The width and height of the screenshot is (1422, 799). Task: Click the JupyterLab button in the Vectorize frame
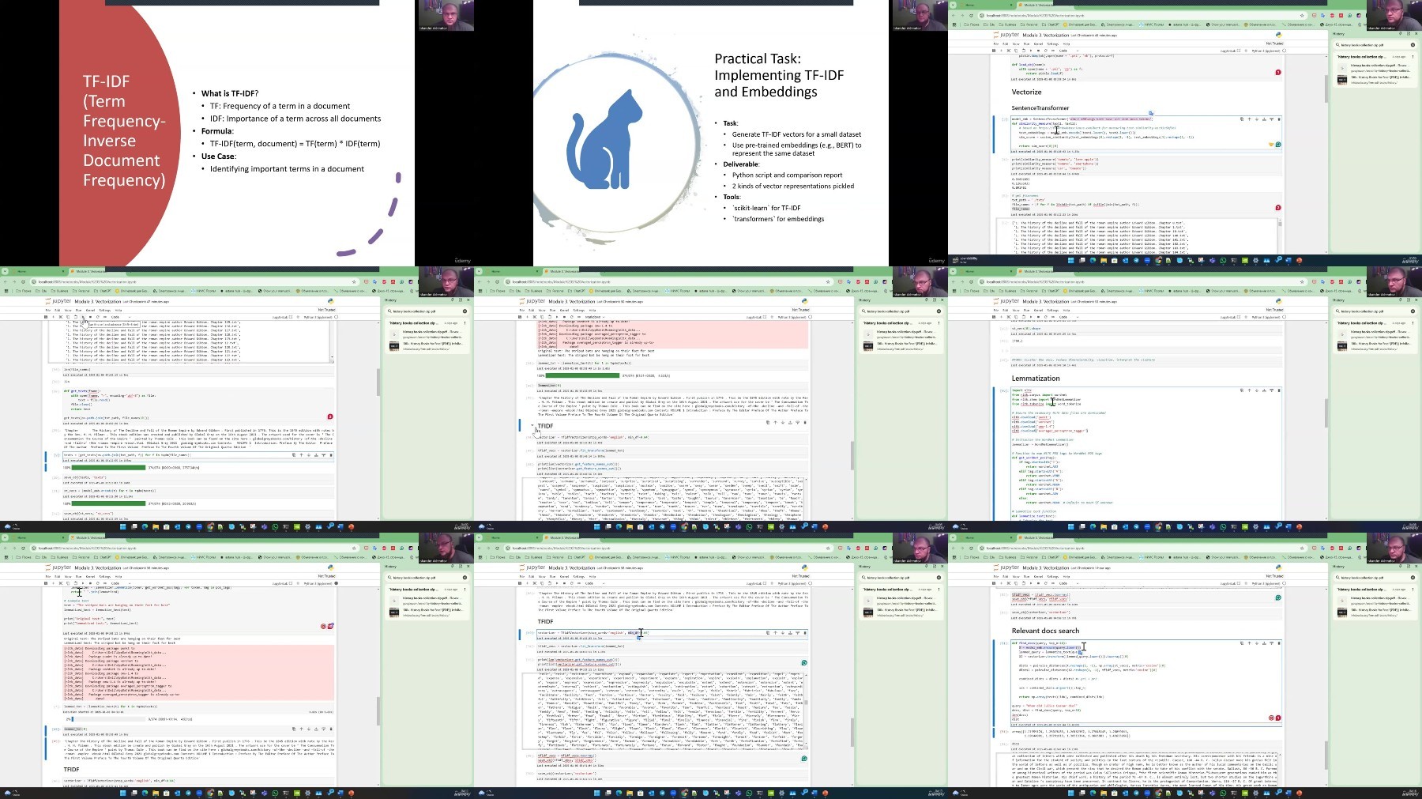tap(1230, 51)
